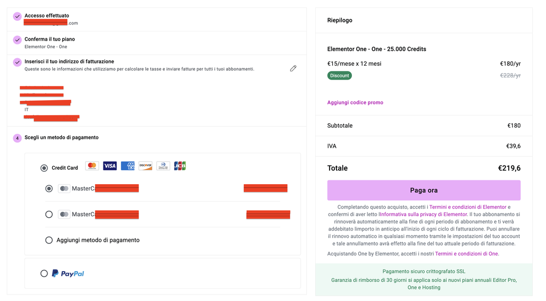Click the pencil edit icon for billing address
Viewport: 546px width, 301px height.
(x=293, y=68)
